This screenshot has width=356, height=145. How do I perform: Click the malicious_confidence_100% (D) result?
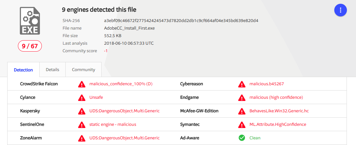coord(121,84)
